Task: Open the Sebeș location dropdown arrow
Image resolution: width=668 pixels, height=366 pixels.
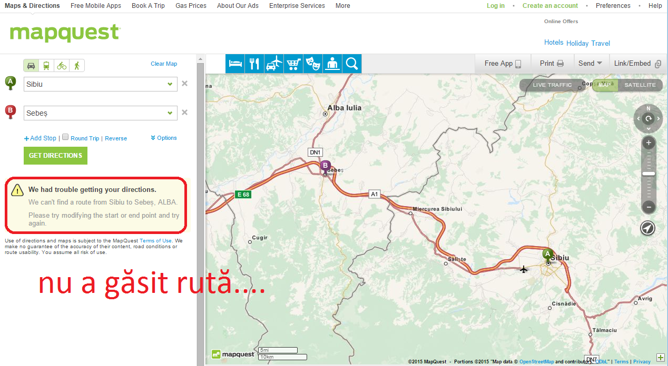Action: click(170, 113)
